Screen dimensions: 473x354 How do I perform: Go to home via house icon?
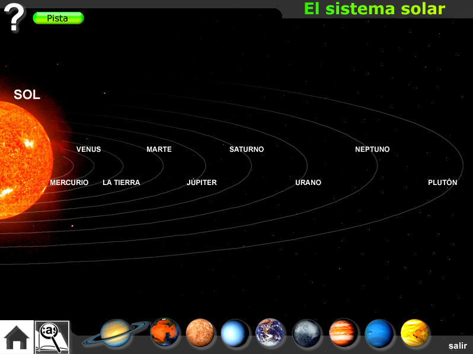pos(17,337)
